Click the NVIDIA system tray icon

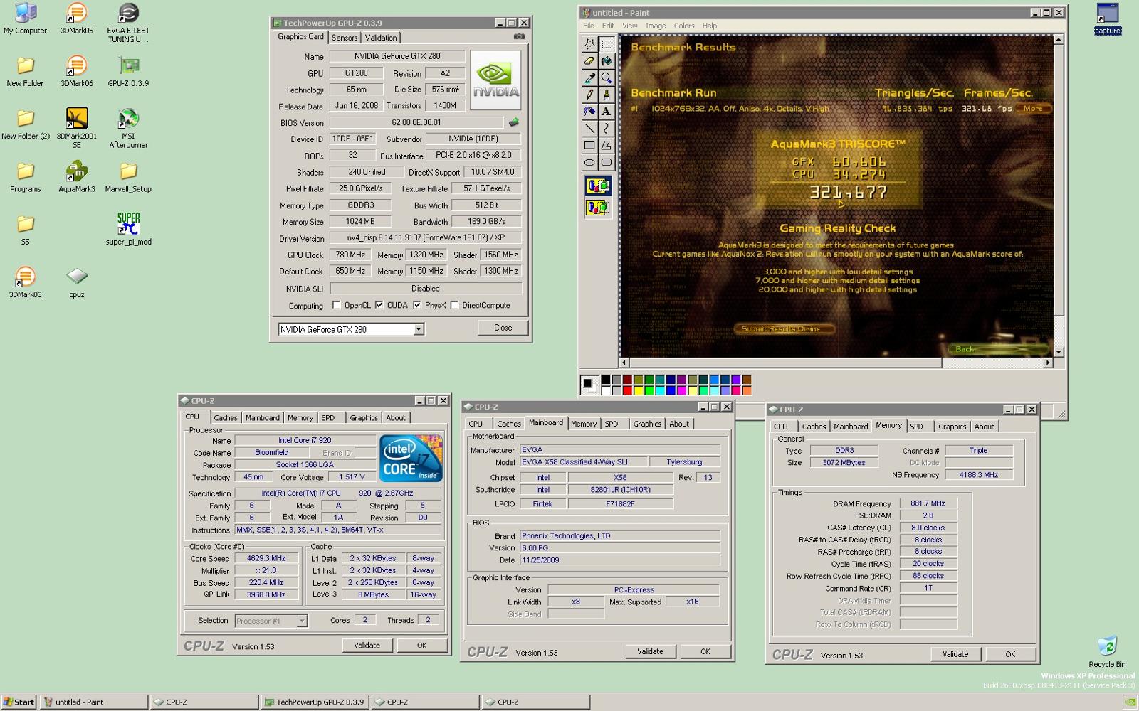click(1130, 702)
